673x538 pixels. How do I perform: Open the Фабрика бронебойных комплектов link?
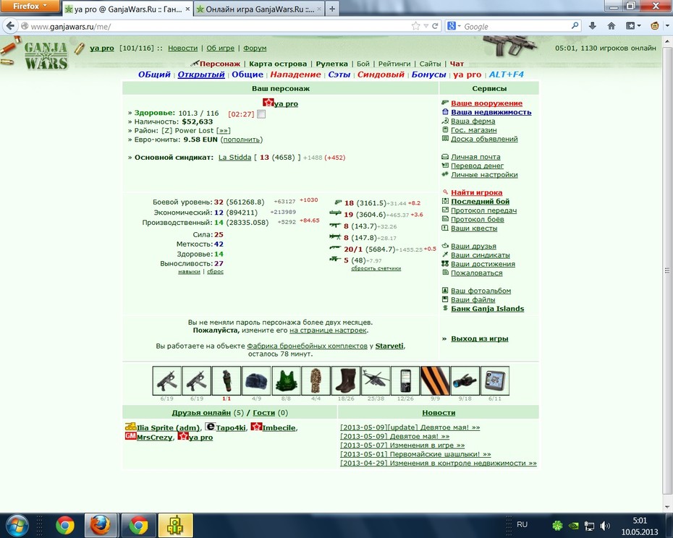[x=307, y=346]
